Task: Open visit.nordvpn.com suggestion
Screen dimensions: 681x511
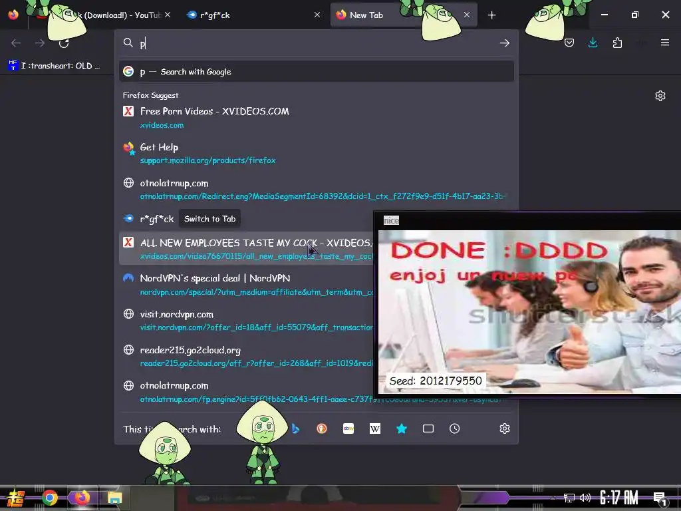Action: point(246,320)
